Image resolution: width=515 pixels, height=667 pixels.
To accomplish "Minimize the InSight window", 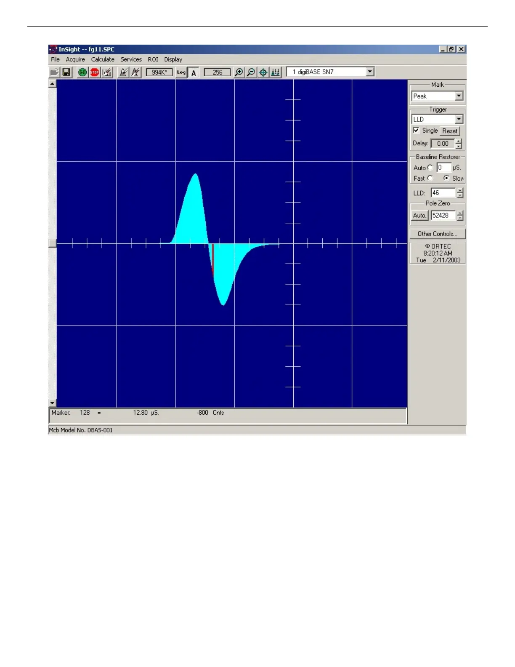I will 443,49.
